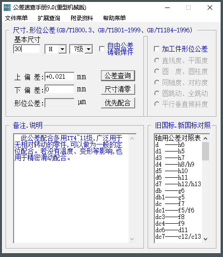Enable the 自由公差 铸锻焊件 checkbox
223x257 pixels.
pos(102,49)
